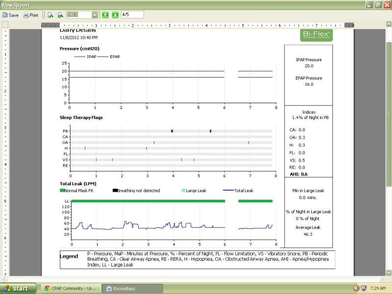Click the IPAP legend label
392x294 pixels.
92,56
